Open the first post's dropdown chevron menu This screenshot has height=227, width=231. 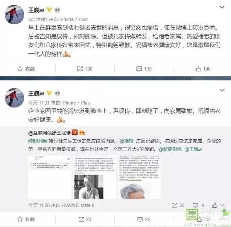click(222, 7)
